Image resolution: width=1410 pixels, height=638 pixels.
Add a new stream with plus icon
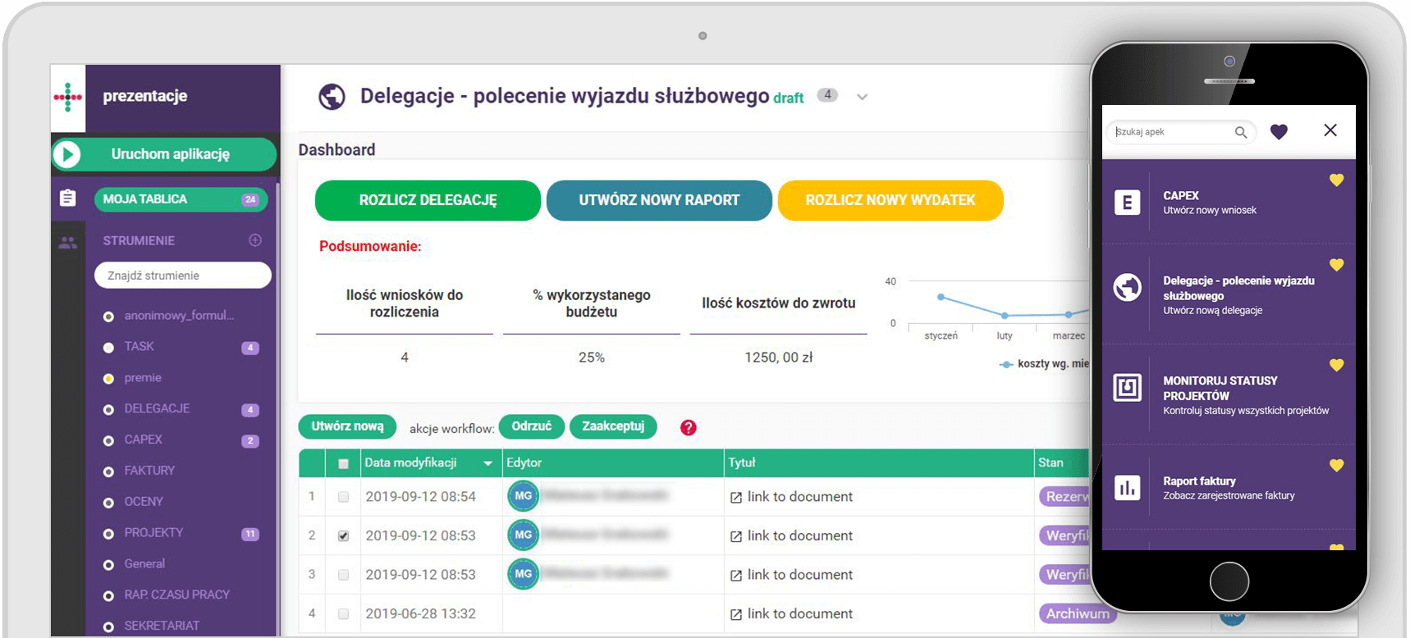(x=255, y=240)
